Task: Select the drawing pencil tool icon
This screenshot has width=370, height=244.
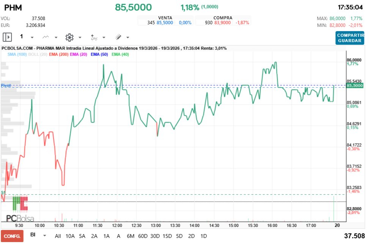Action: coord(118,37)
